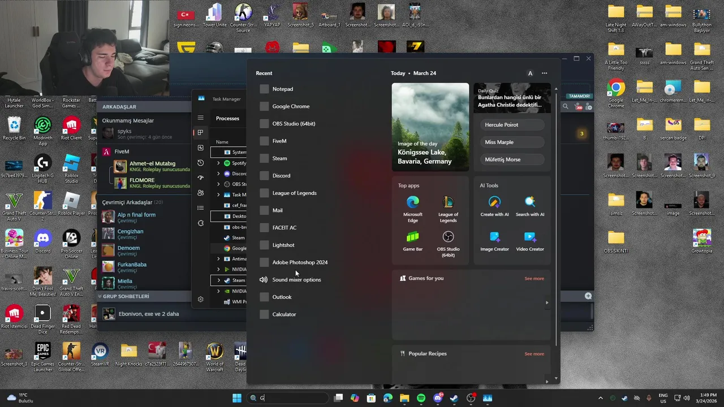The width and height of the screenshot is (724, 407).
Task: Choose Miss Marple quiz answer
Action: click(x=512, y=142)
